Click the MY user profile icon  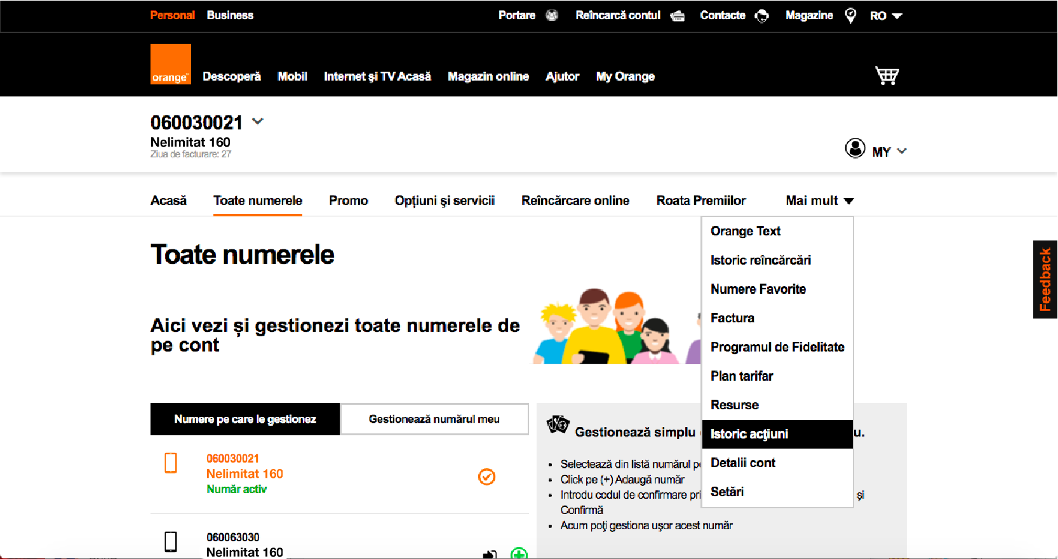[x=855, y=148]
